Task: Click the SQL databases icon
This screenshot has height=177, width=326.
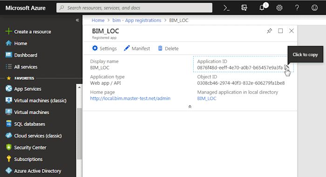Action: (x=9, y=123)
